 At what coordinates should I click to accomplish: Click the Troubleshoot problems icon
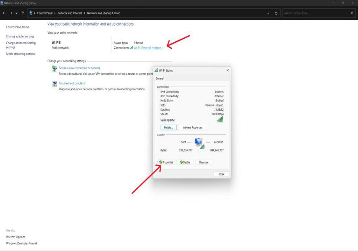tap(54, 84)
